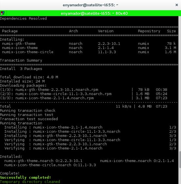Image resolution: width=181 pixels, height=184 pixels.
Task: Click the Terminator grid icon in title bar
Action: point(2,13)
